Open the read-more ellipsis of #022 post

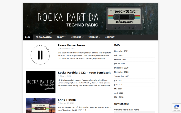tap(59, 88)
